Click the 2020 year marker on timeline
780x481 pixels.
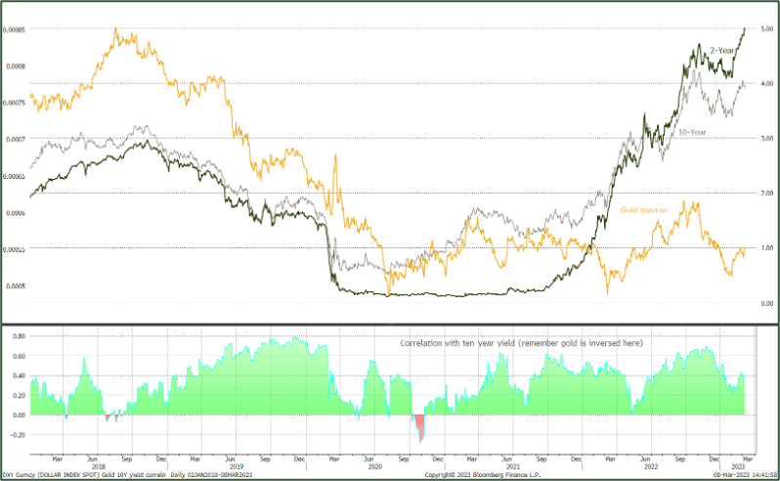click(375, 466)
